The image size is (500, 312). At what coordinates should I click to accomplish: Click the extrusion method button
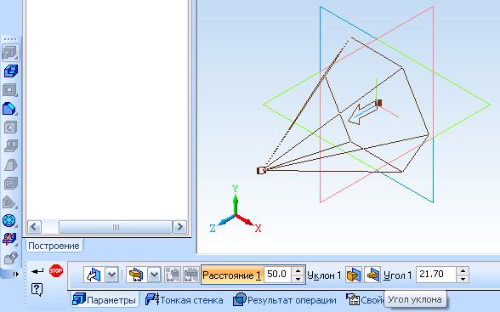click(x=136, y=275)
